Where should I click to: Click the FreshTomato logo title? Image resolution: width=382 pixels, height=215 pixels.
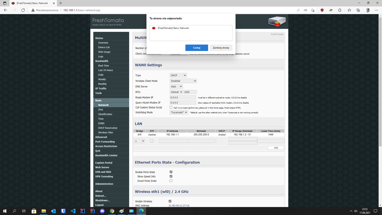point(108,20)
